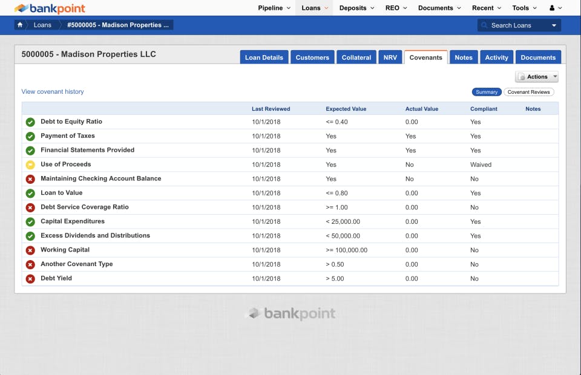The image size is (581, 375).
Task: Go to home via breadcrumb house icon
Action: 20,25
